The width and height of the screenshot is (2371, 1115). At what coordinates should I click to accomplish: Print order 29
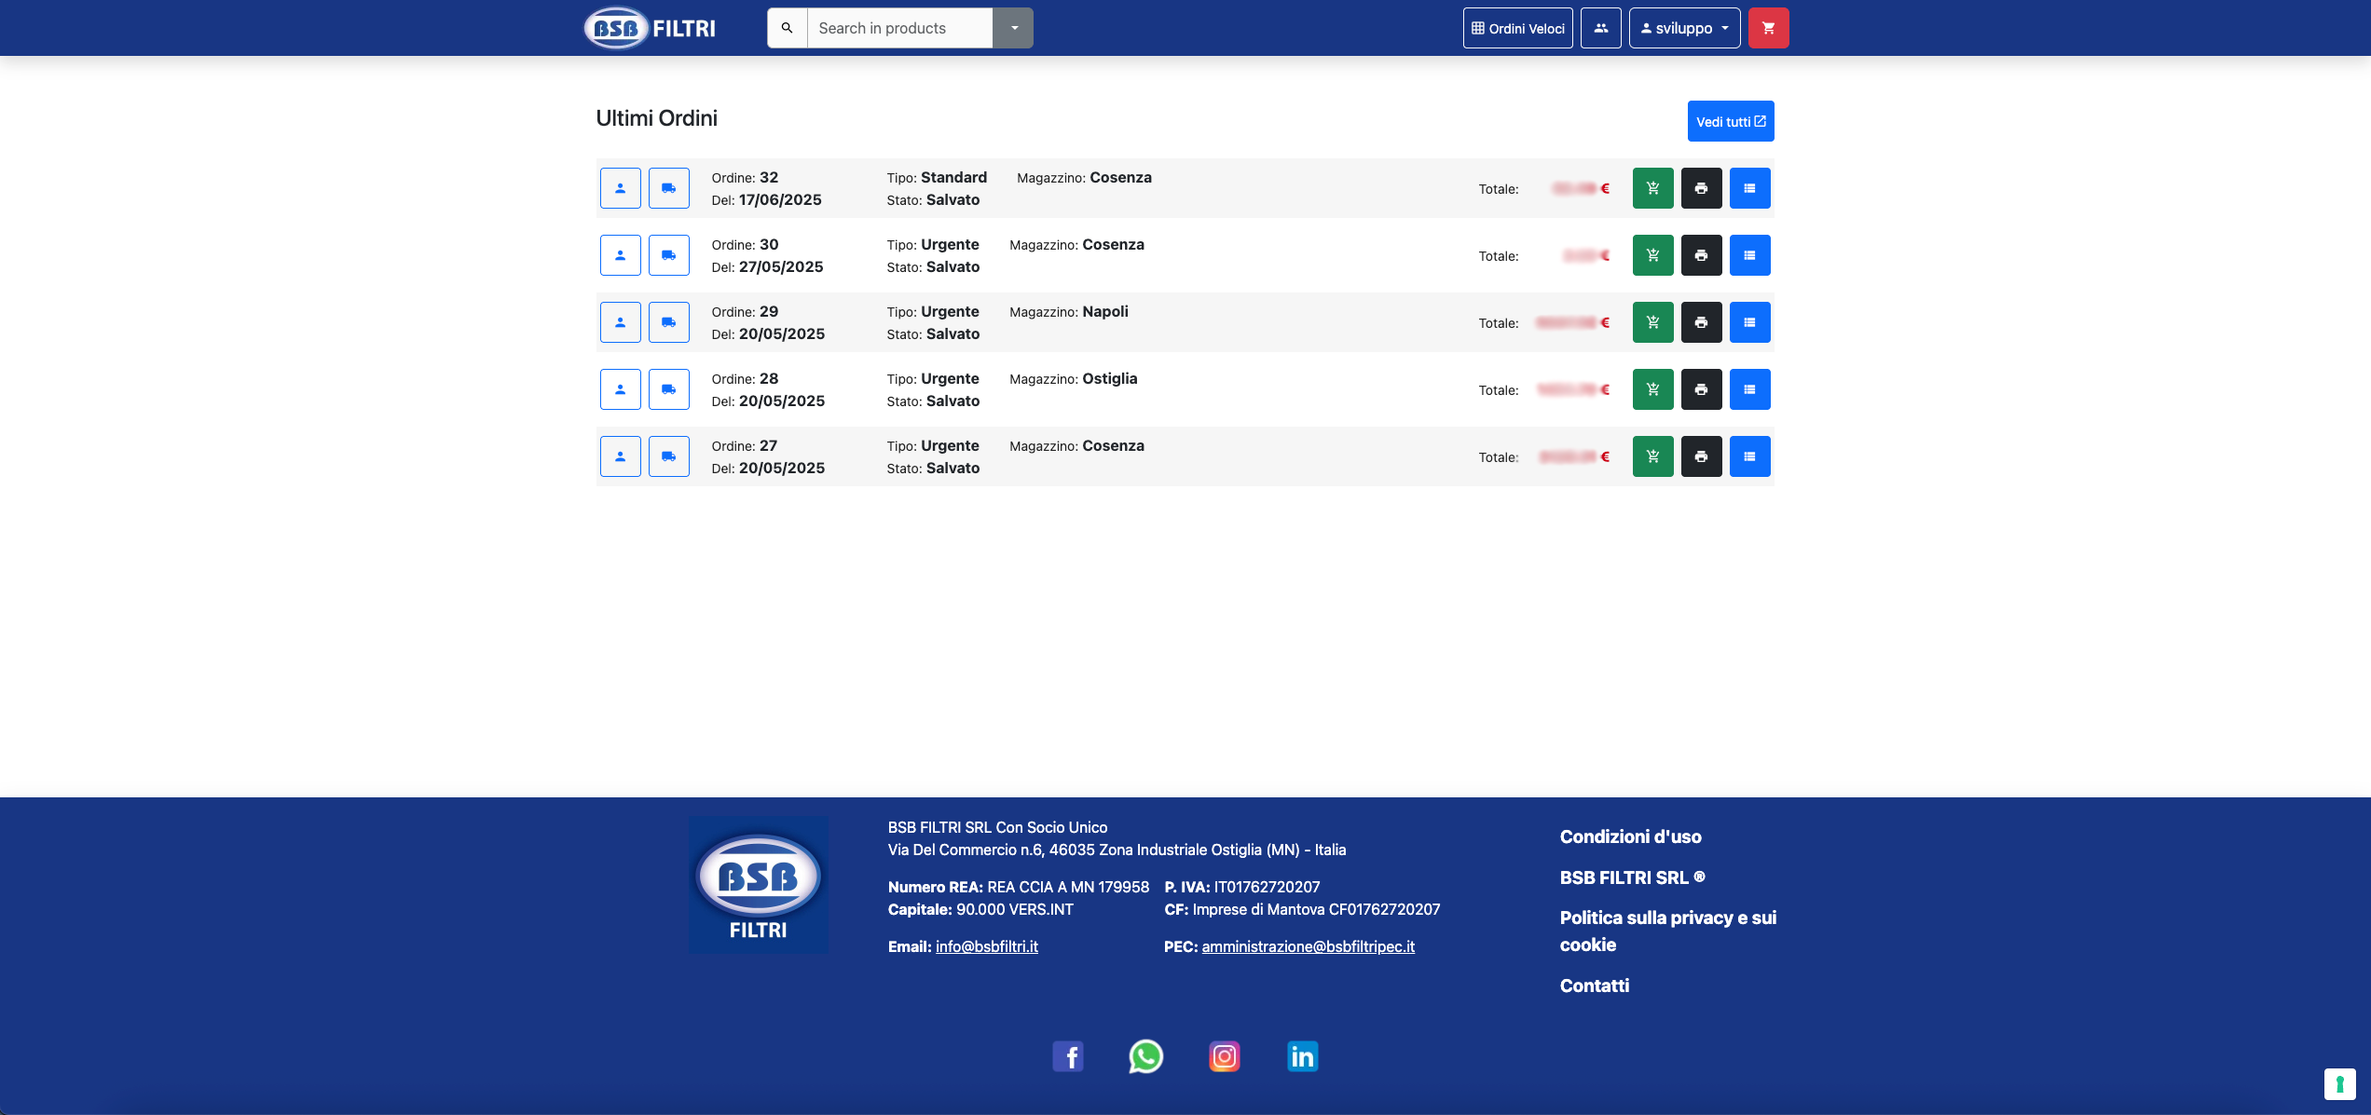tap(1701, 322)
